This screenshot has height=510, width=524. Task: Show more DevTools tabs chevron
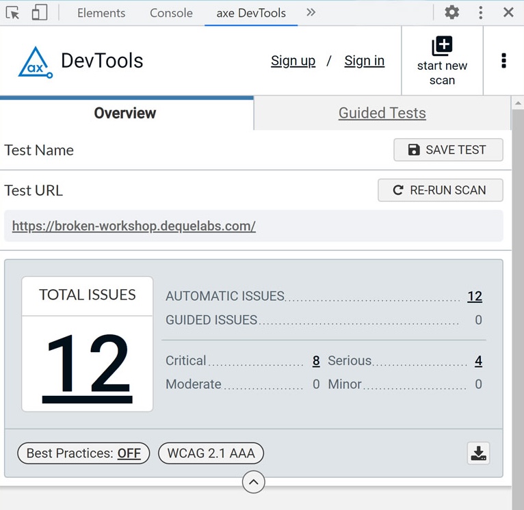[x=311, y=13]
